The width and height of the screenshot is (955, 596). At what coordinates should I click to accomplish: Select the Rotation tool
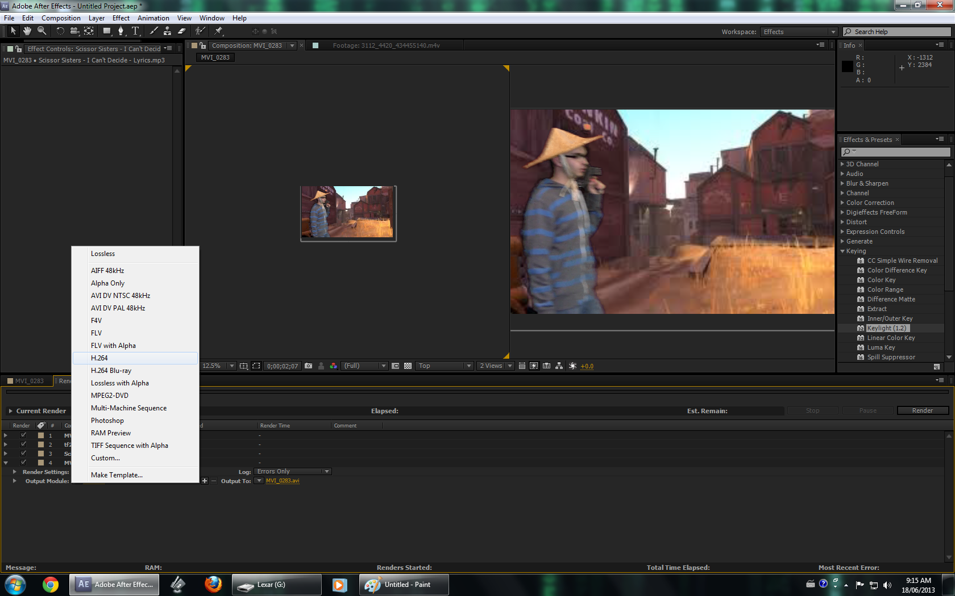pos(60,31)
